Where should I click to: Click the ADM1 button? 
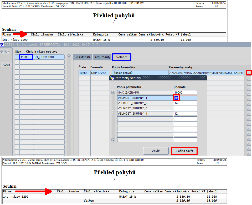click(6, 65)
